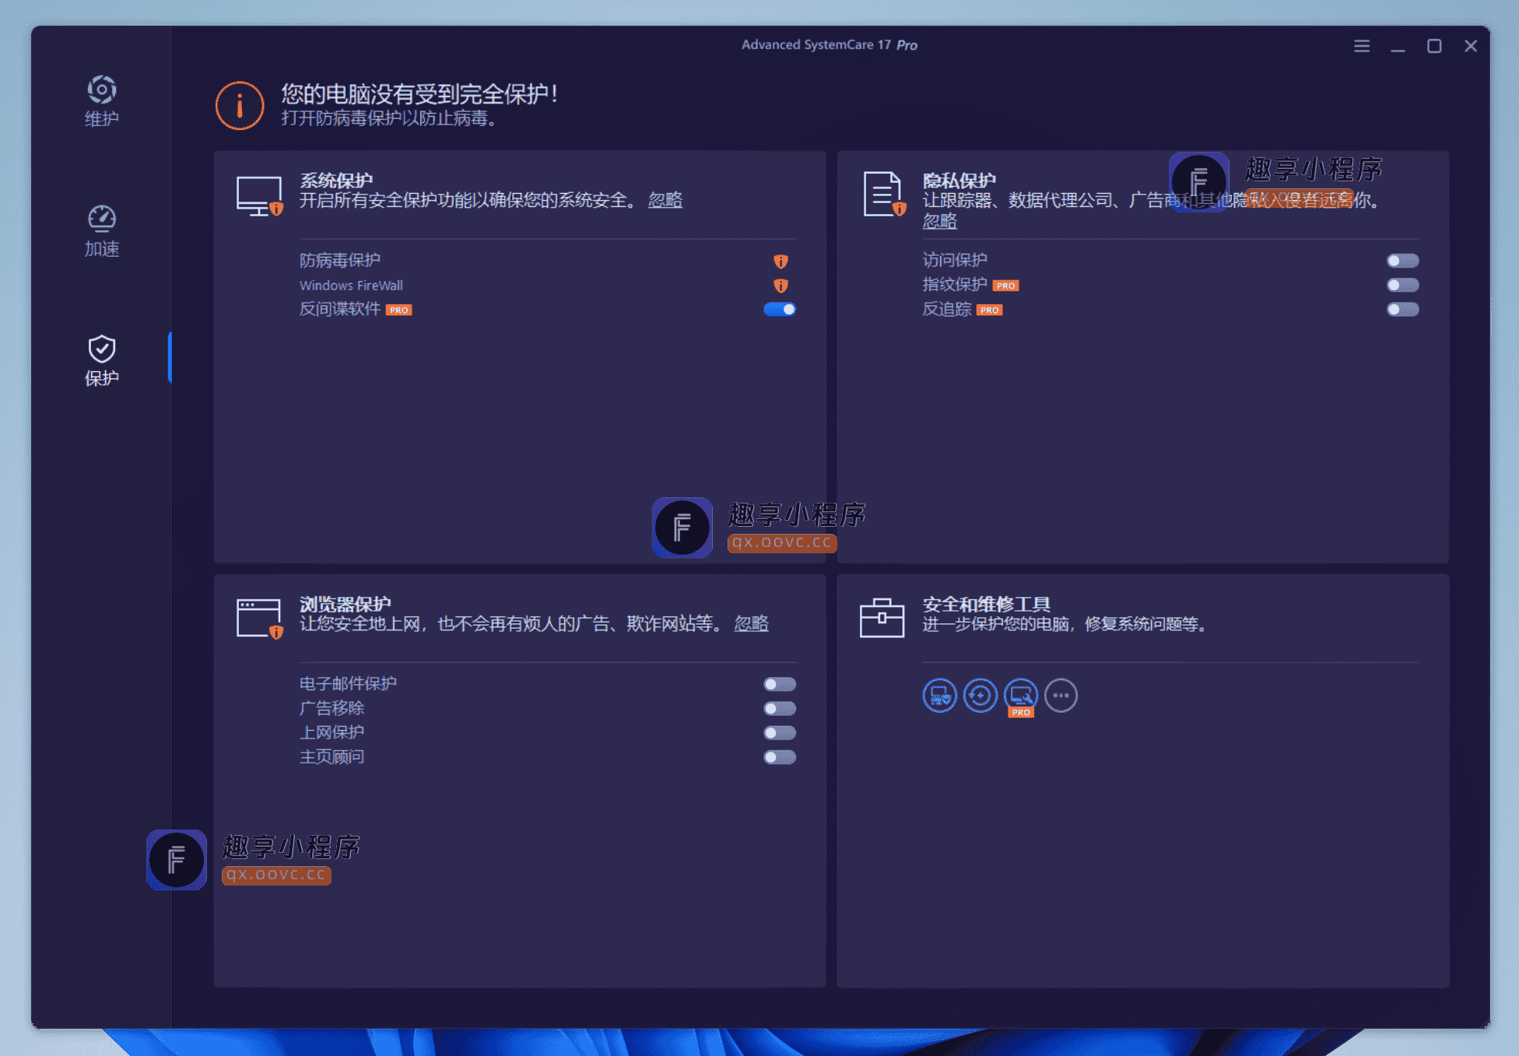This screenshot has height=1056, width=1519.
Task: Enable the 反追踪 toggle
Action: 1402,310
